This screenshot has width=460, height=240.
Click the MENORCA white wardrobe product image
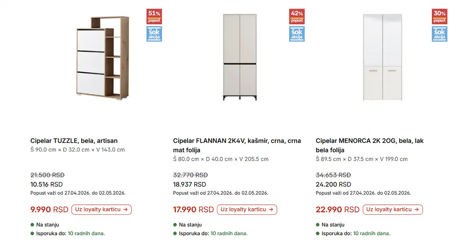pyautogui.click(x=382, y=57)
